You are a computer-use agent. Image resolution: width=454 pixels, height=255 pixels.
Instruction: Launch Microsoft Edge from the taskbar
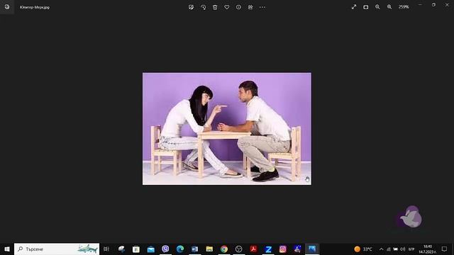pos(180,249)
